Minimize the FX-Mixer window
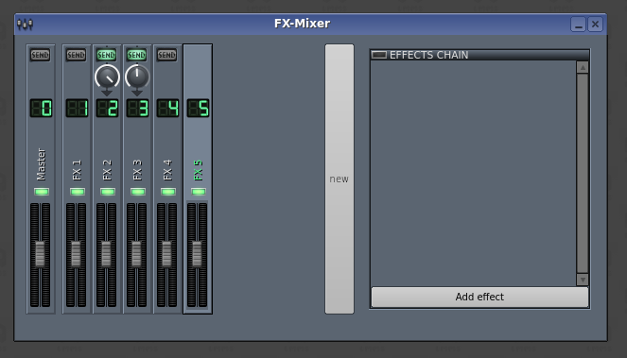Image resolution: width=627 pixels, height=358 pixels. click(578, 25)
